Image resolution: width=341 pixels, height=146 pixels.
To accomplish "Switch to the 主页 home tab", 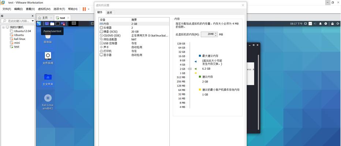I will pyautogui.click(x=45, y=18).
